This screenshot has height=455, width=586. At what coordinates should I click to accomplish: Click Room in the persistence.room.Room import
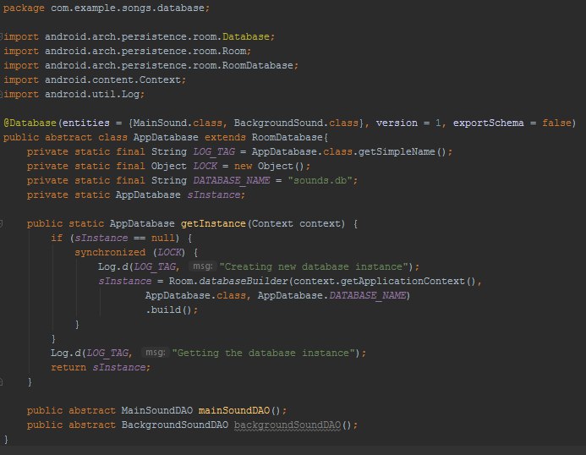[x=234, y=51]
